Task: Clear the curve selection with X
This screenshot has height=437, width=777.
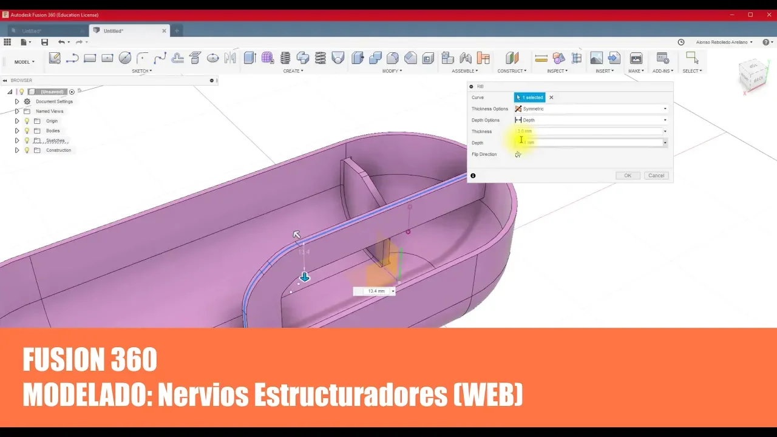Action: point(551,97)
